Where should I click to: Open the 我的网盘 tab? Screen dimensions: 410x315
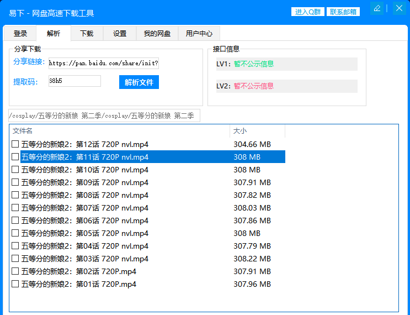[x=157, y=34]
